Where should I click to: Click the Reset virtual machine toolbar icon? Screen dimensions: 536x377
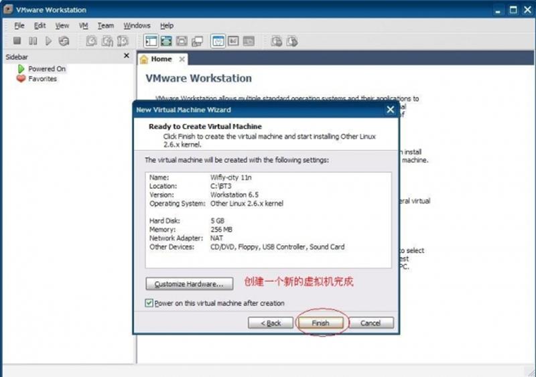coord(64,41)
